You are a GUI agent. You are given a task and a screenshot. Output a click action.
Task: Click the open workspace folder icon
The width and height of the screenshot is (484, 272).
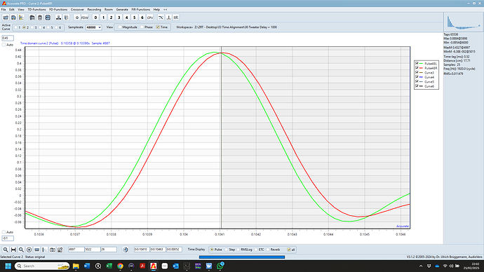[x=6, y=18]
